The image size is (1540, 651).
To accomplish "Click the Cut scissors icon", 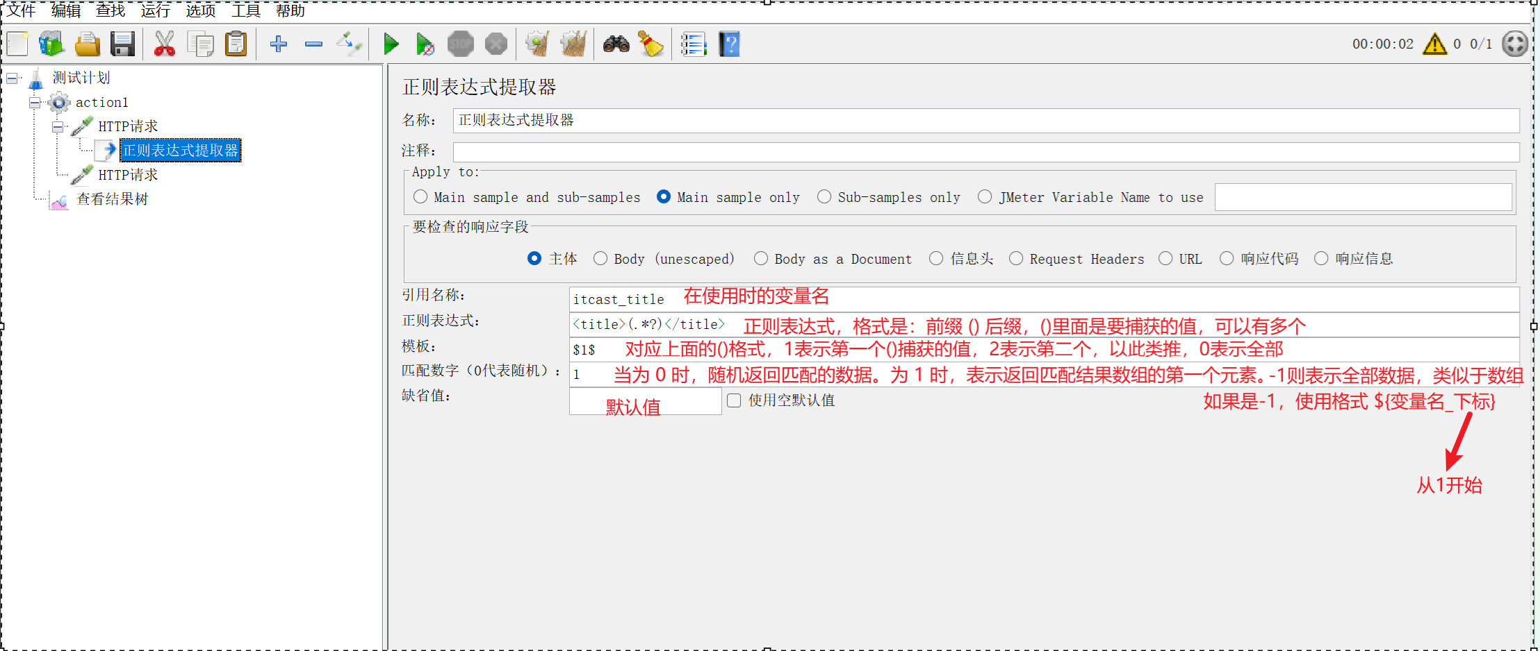I will 165,44.
